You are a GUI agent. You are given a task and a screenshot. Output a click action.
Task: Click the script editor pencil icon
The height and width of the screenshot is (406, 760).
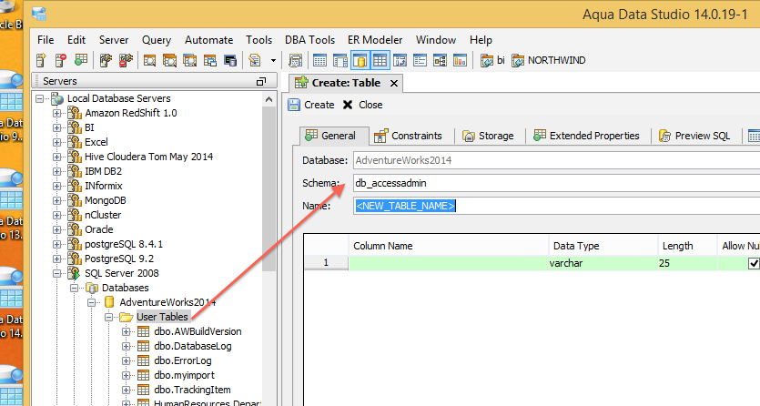[x=255, y=60]
